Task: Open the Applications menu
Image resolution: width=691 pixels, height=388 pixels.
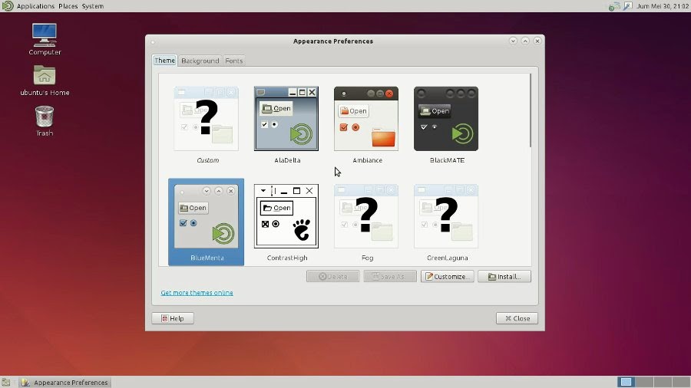Action: [x=35, y=6]
